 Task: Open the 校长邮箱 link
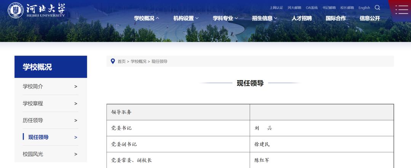click(x=347, y=8)
